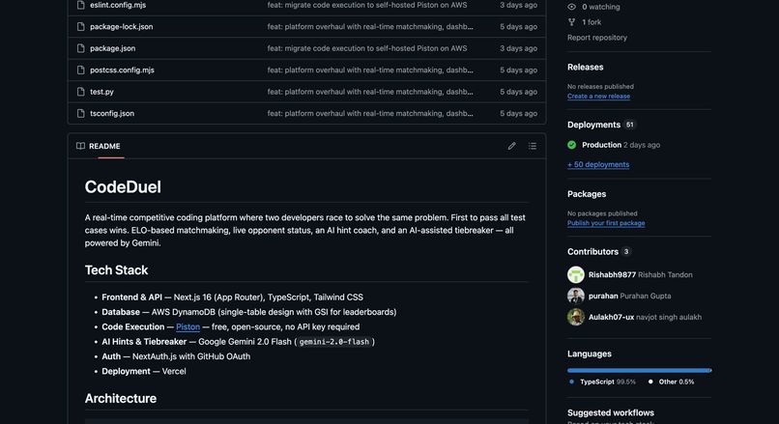Click the postcss.config.mjs file icon
This screenshot has width=779, height=424.
pos(80,70)
